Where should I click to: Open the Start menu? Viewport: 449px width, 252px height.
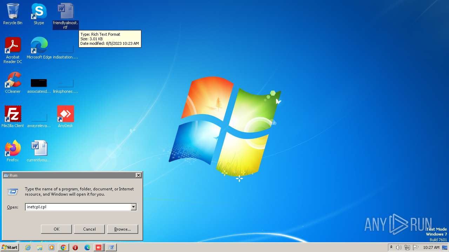pyautogui.click(x=10, y=247)
